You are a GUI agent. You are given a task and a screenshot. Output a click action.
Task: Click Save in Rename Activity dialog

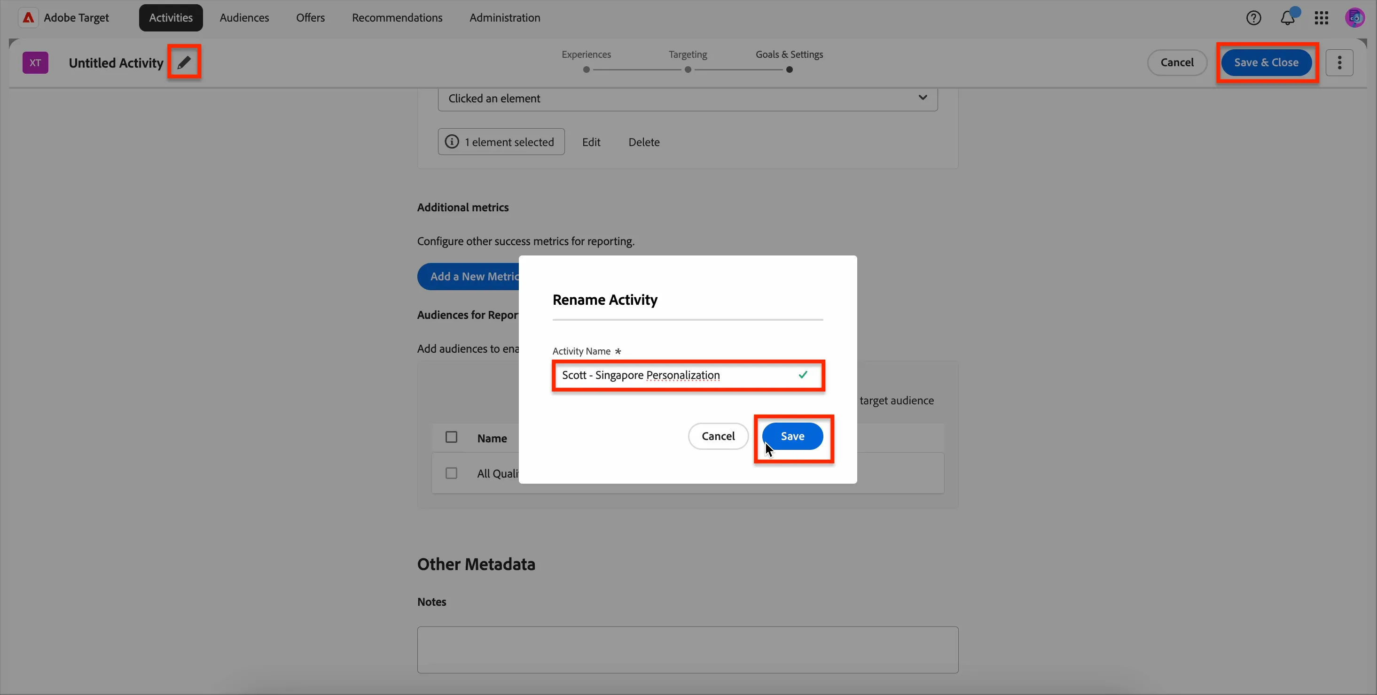click(x=792, y=436)
